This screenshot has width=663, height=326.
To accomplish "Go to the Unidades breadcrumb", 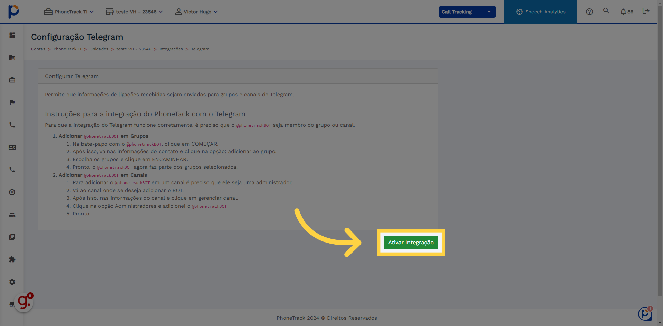I will coord(99,49).
